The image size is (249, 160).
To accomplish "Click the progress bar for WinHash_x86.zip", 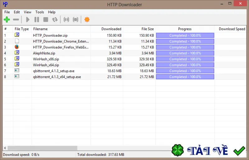I will (x=185, y=59).
